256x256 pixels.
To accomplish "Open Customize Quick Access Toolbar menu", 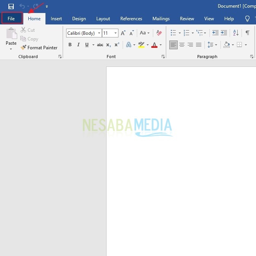I will 47,6.
